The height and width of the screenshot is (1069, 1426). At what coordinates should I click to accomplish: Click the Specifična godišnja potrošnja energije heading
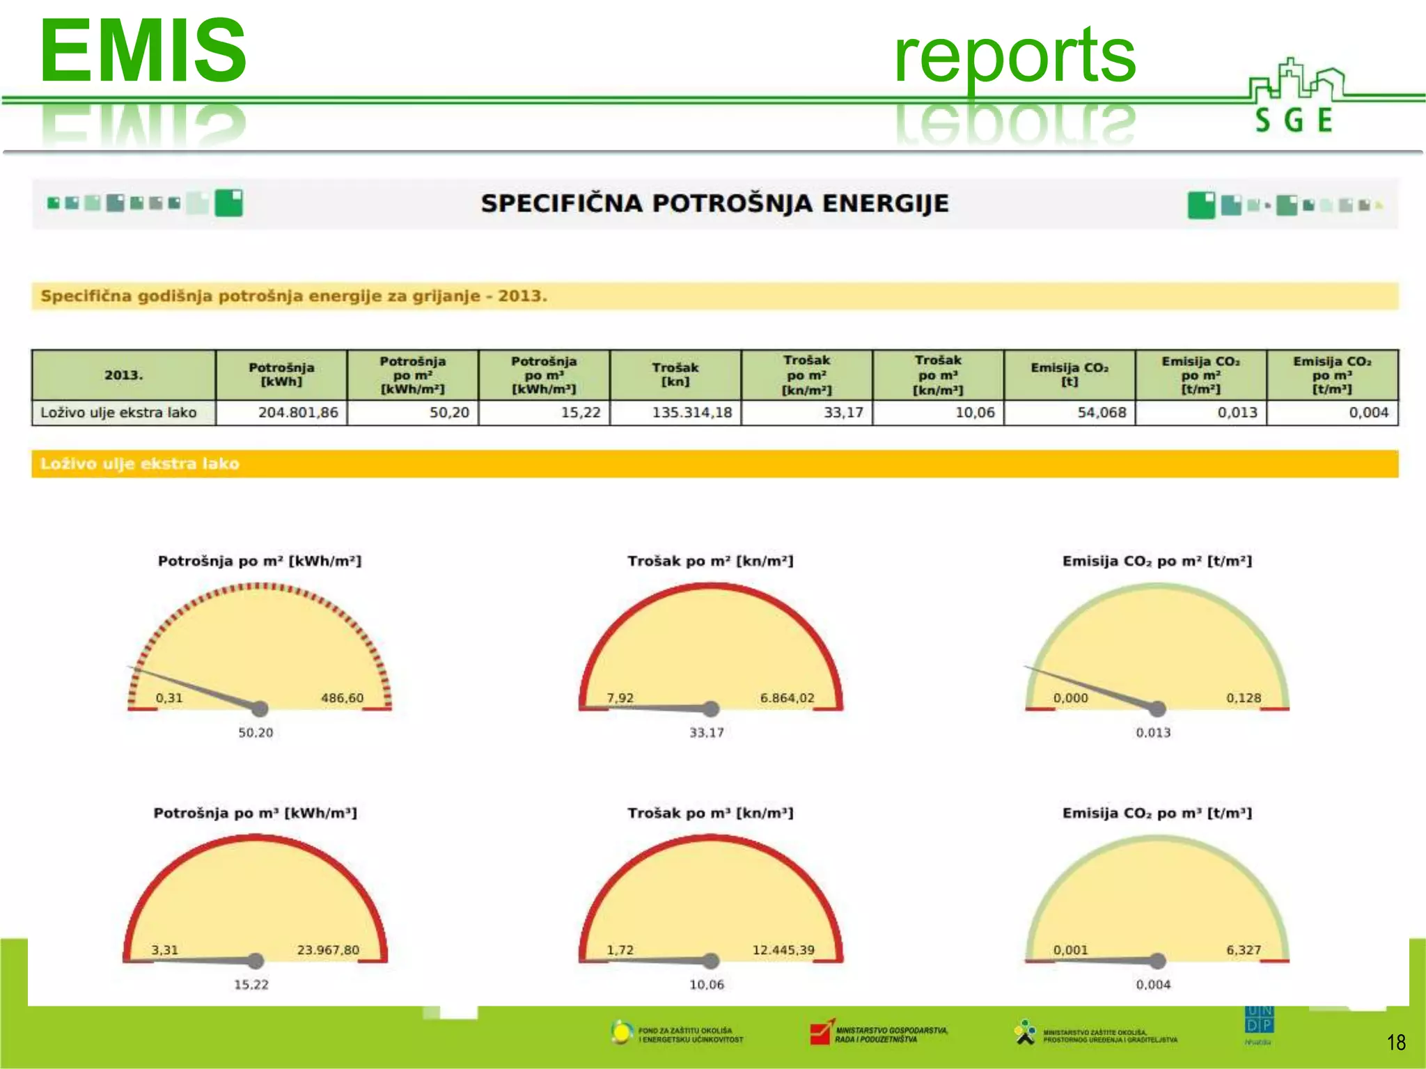pos(294,296)
